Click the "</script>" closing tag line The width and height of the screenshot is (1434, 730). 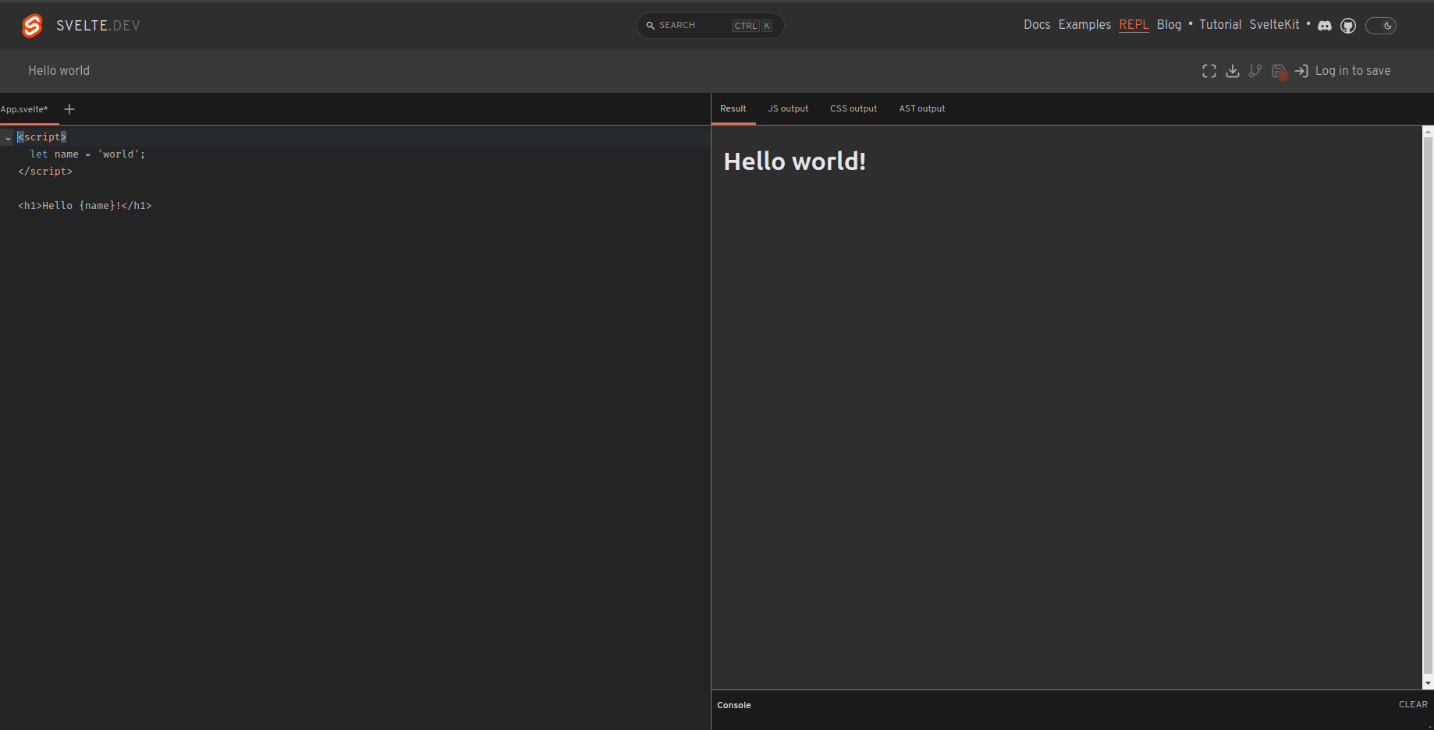45,172
